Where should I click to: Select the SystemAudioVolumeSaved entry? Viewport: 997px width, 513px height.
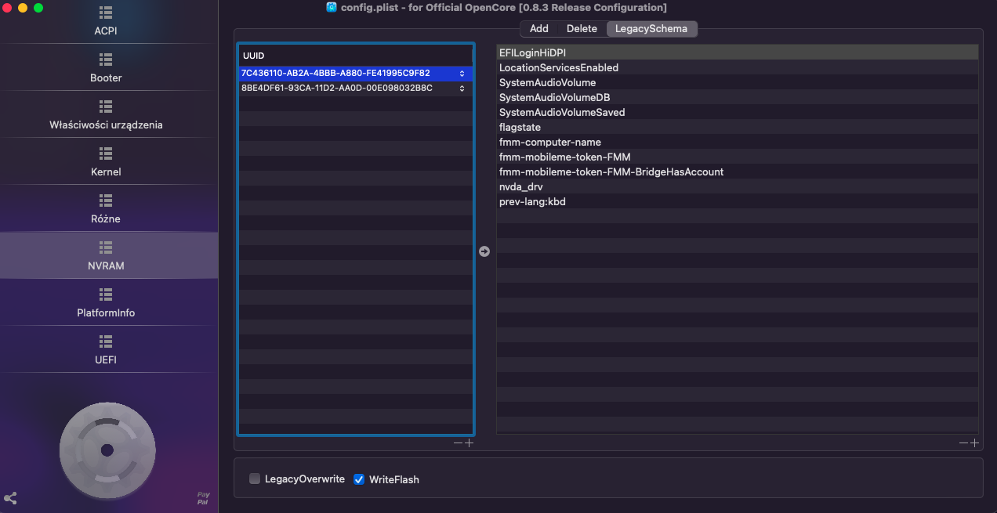pyautogui.click(x=738, y=112)
